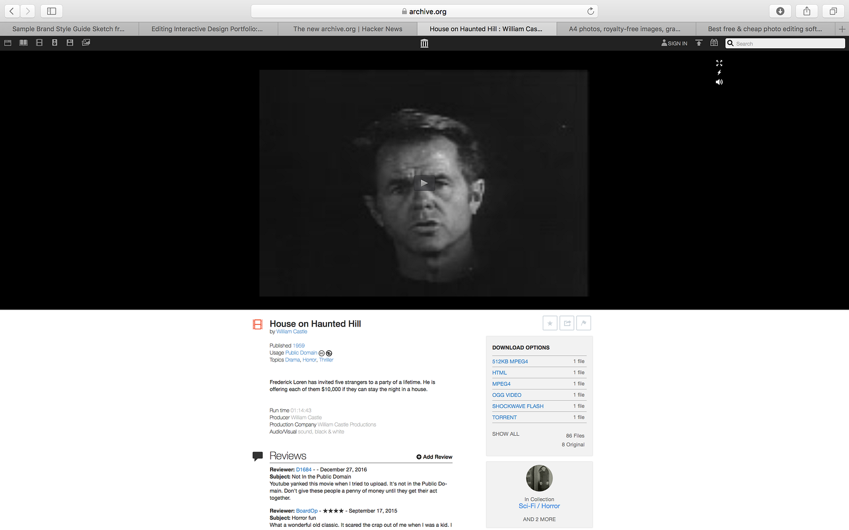The width and height of the screenshot is (849, 530).
Task: Open the Sci-Fi / Horror collection link
Action: pyautogui.click(x=539, y=506)
